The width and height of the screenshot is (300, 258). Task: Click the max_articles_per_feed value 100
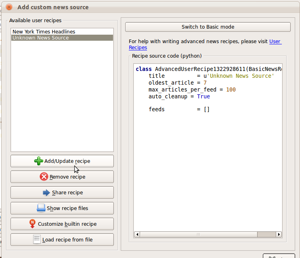tap(231, 89)
